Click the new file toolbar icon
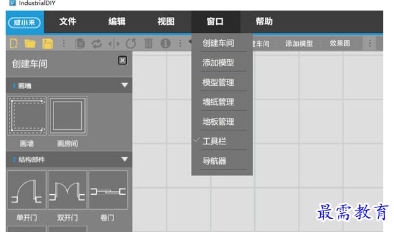Screen dimensions: 394x232 click(x=14, y=43)
